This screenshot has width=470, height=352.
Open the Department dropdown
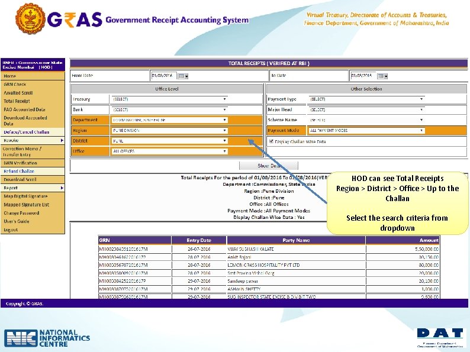169,120
